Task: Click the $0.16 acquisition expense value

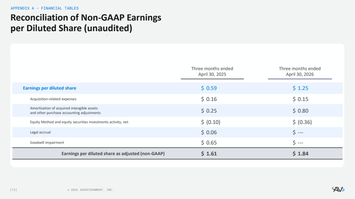Action: [209, 99]
